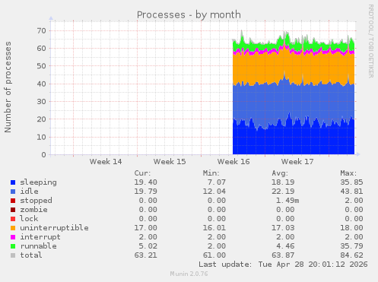Click the 'Week 15' x-axis label

[x=170, y=162]
